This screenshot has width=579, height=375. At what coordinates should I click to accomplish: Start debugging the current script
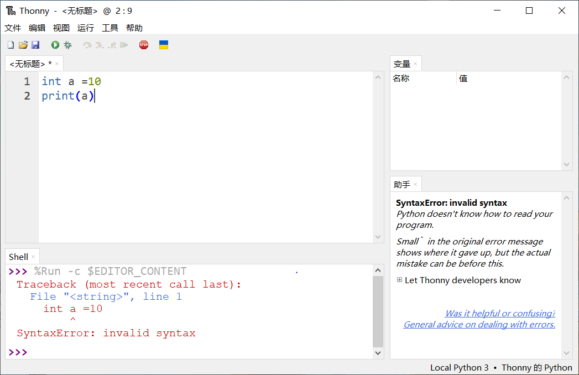(x=67, y=45)
